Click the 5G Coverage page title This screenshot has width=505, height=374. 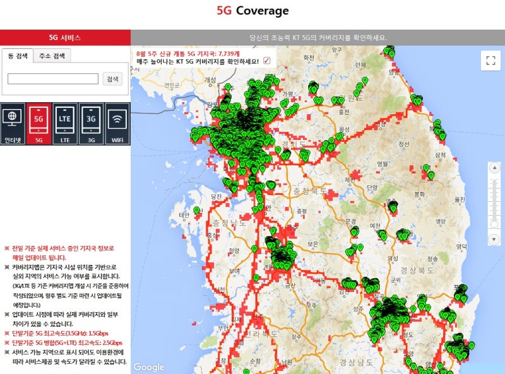point(253,10)
